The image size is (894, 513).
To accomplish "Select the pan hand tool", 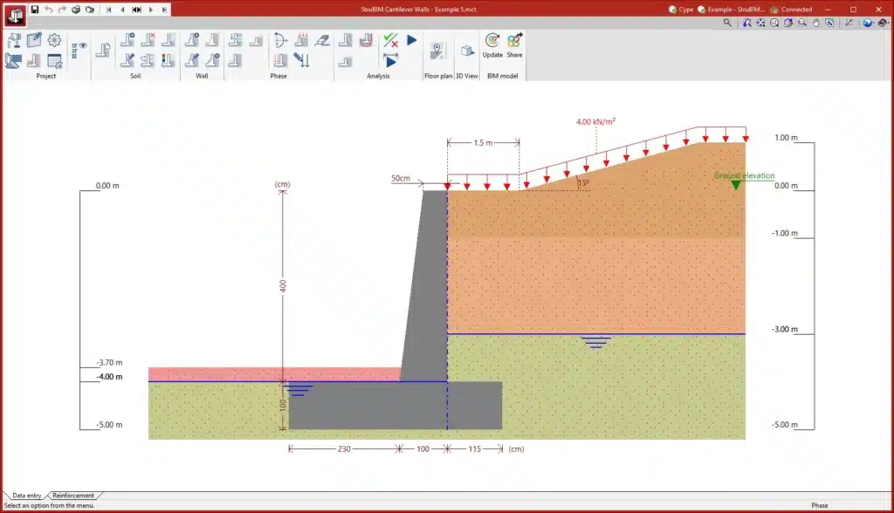I will coord(816,23).
